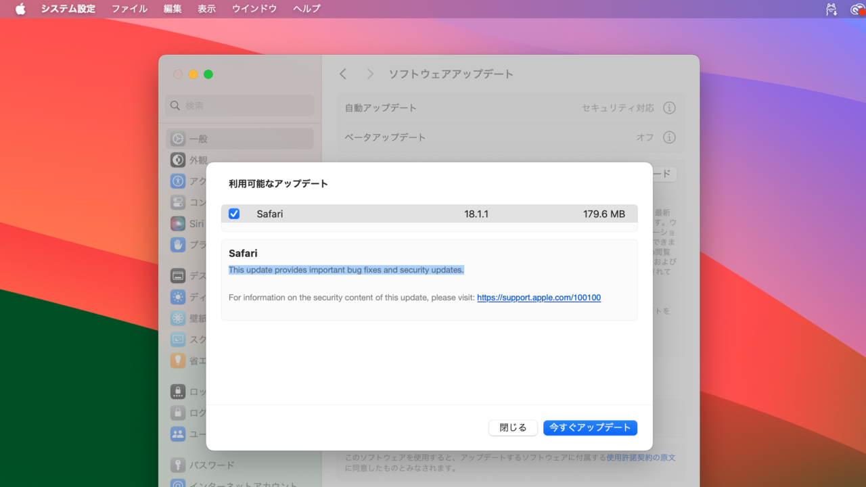Click the ベータアップデート label
Screen dimensions: 866x487
click(386, 137)
